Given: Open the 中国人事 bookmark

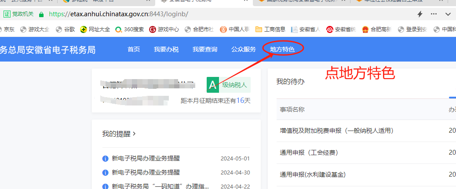Looking at the screenshot, I should point(235,29).
